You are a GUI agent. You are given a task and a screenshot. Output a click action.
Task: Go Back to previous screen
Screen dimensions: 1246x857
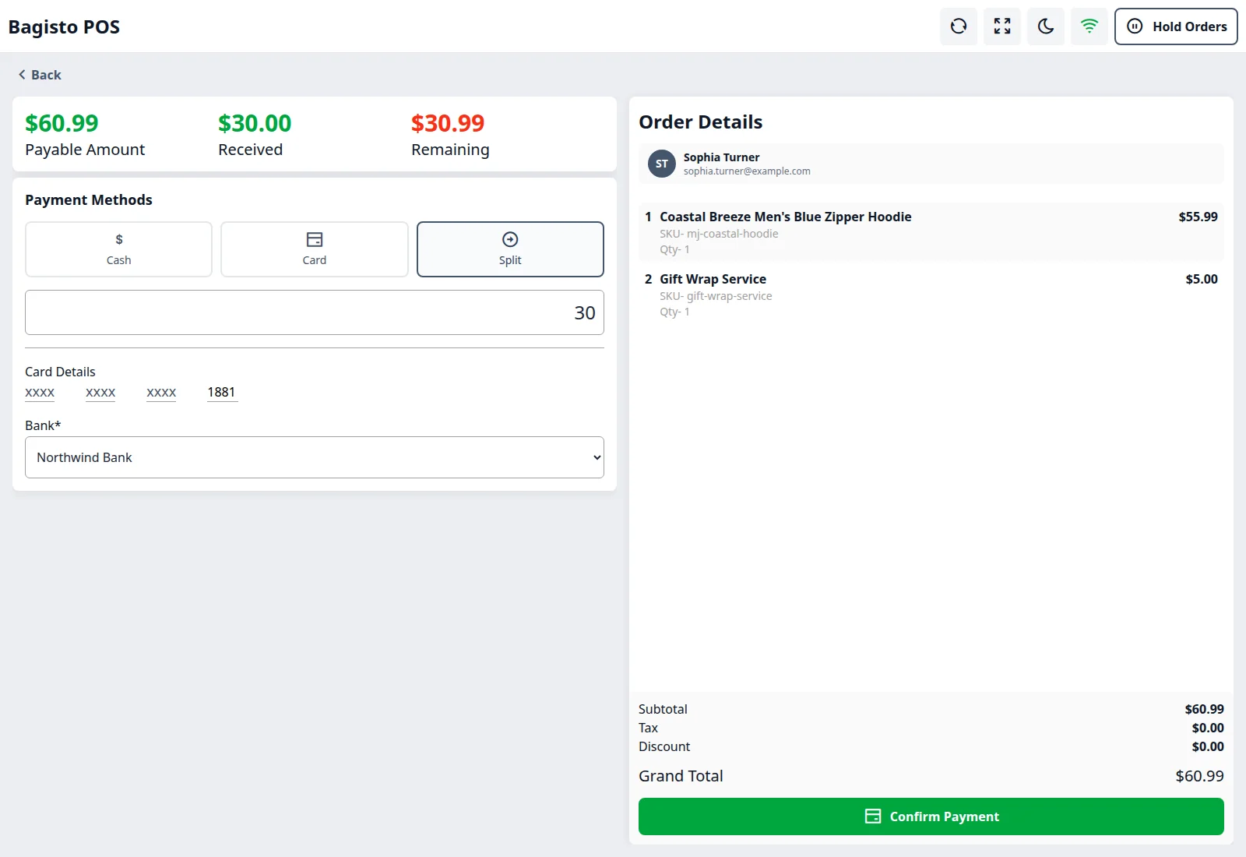point(40,75)
